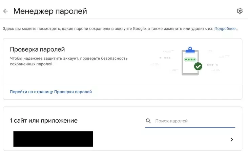Open the Подробнее link

click(x=226, y=29)
